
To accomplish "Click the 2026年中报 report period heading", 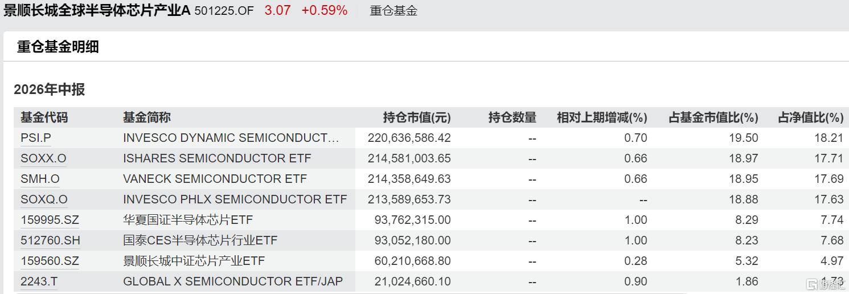I will coord(50,89).
